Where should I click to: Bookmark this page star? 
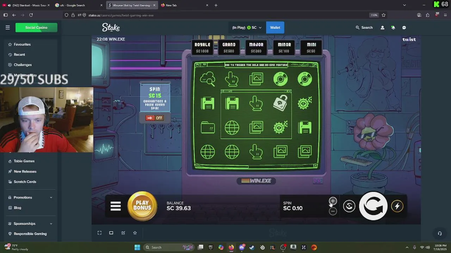tap(383, 15)
